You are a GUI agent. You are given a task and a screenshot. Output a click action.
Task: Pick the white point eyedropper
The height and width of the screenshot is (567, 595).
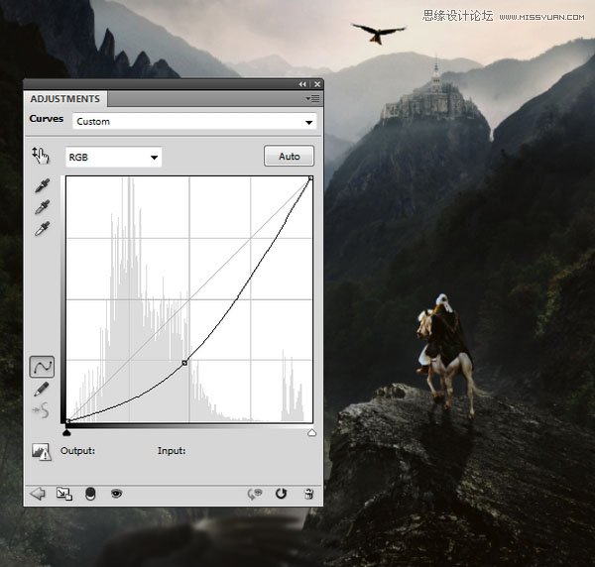[42, 229]
